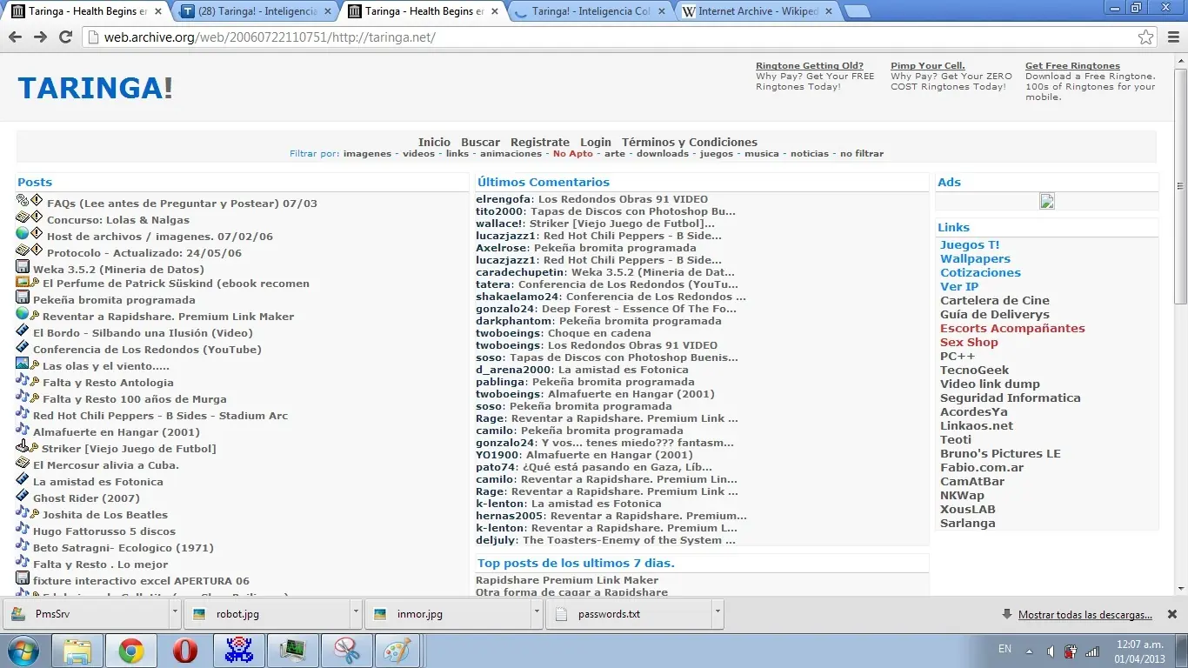Image resolution: width=1188 pixels, height=668 pixels.
Task: Open the Wallpapers sidebar link
Action: click(x=975, y=259)
